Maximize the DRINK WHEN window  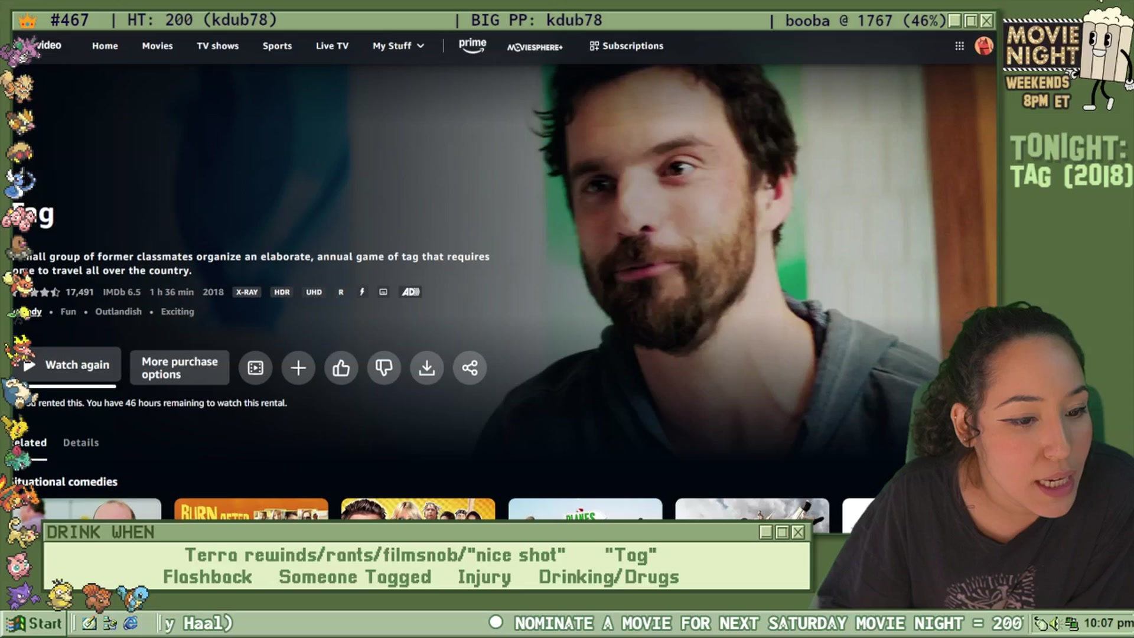[x=782, y=532]
